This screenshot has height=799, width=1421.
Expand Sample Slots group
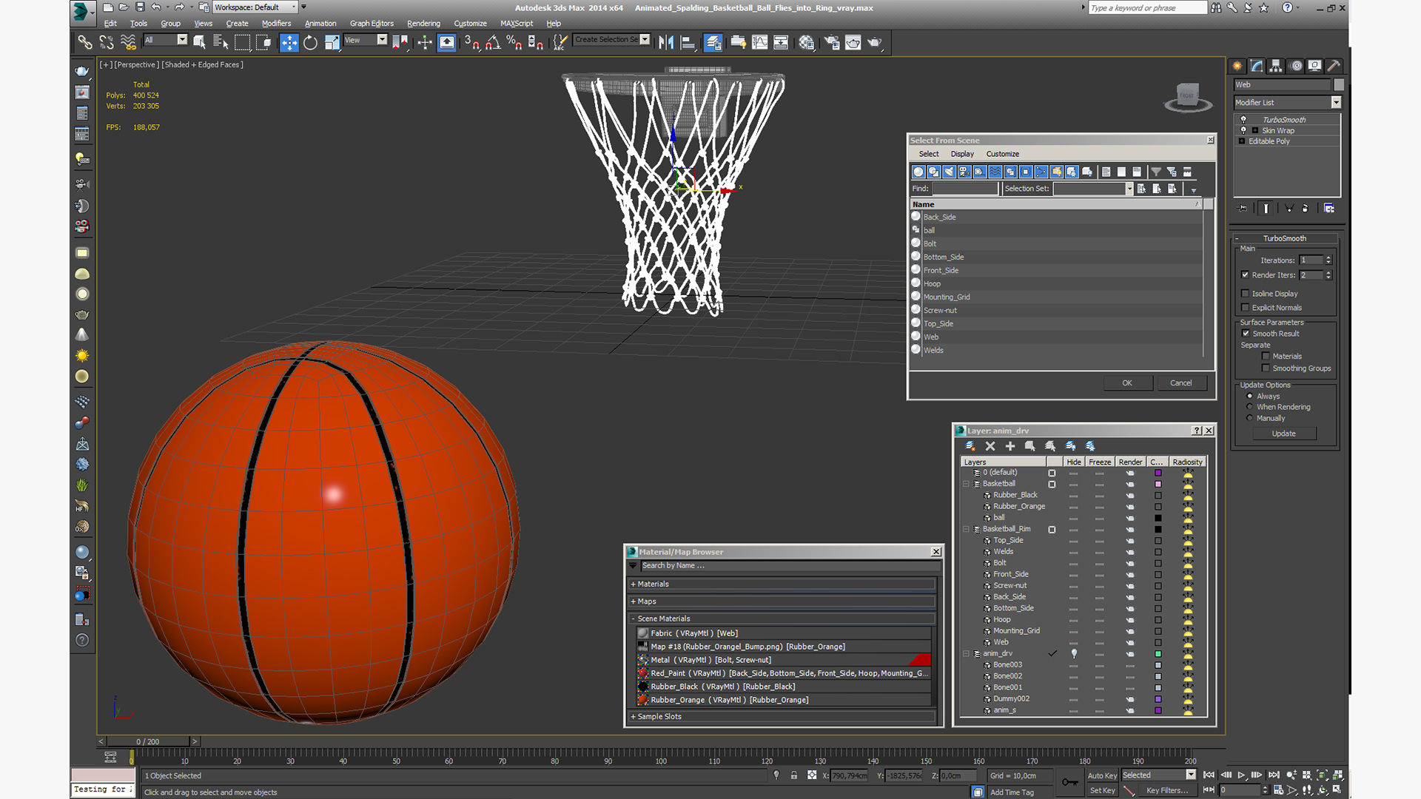[x=783, y=717]
